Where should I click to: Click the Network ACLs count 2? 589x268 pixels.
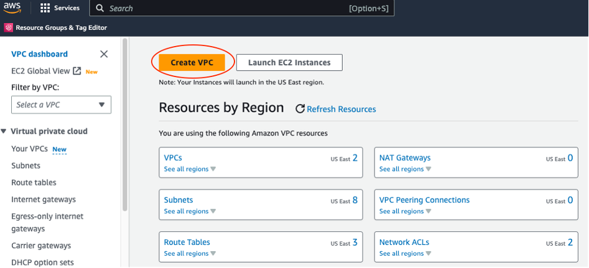570,243
